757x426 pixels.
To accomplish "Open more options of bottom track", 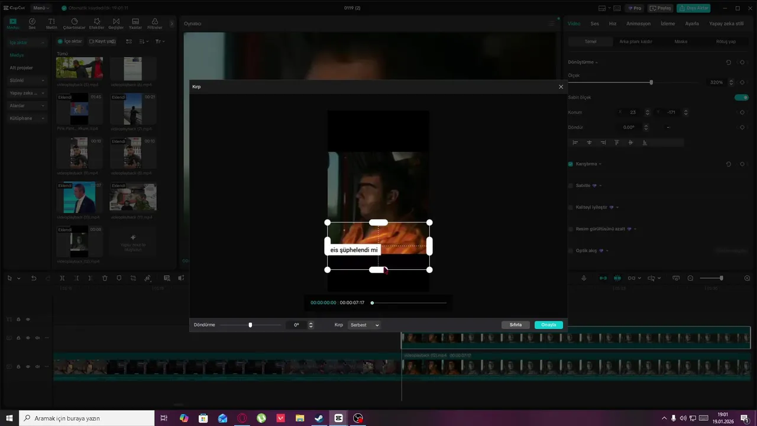I will (47, 366).
